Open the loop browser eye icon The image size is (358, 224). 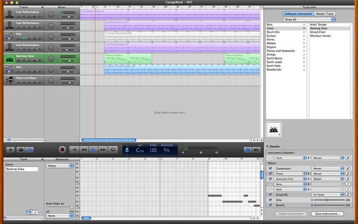point(21,150)
